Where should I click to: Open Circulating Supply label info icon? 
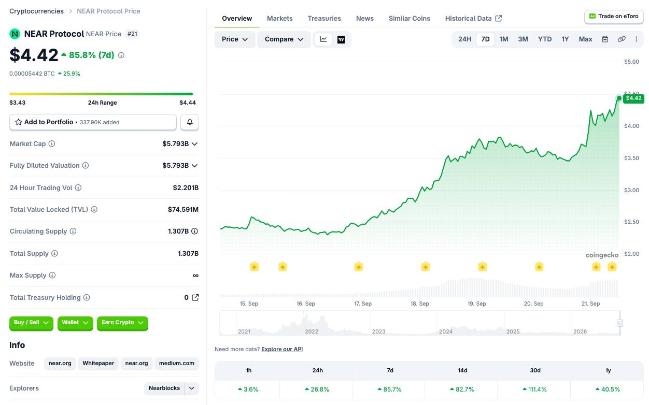tap(73, 232)
